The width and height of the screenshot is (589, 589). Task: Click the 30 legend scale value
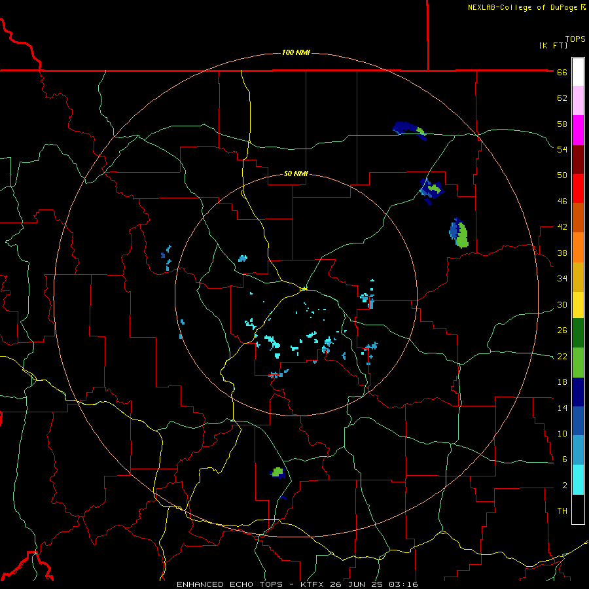pyautogui.click(x=562, y=304)
